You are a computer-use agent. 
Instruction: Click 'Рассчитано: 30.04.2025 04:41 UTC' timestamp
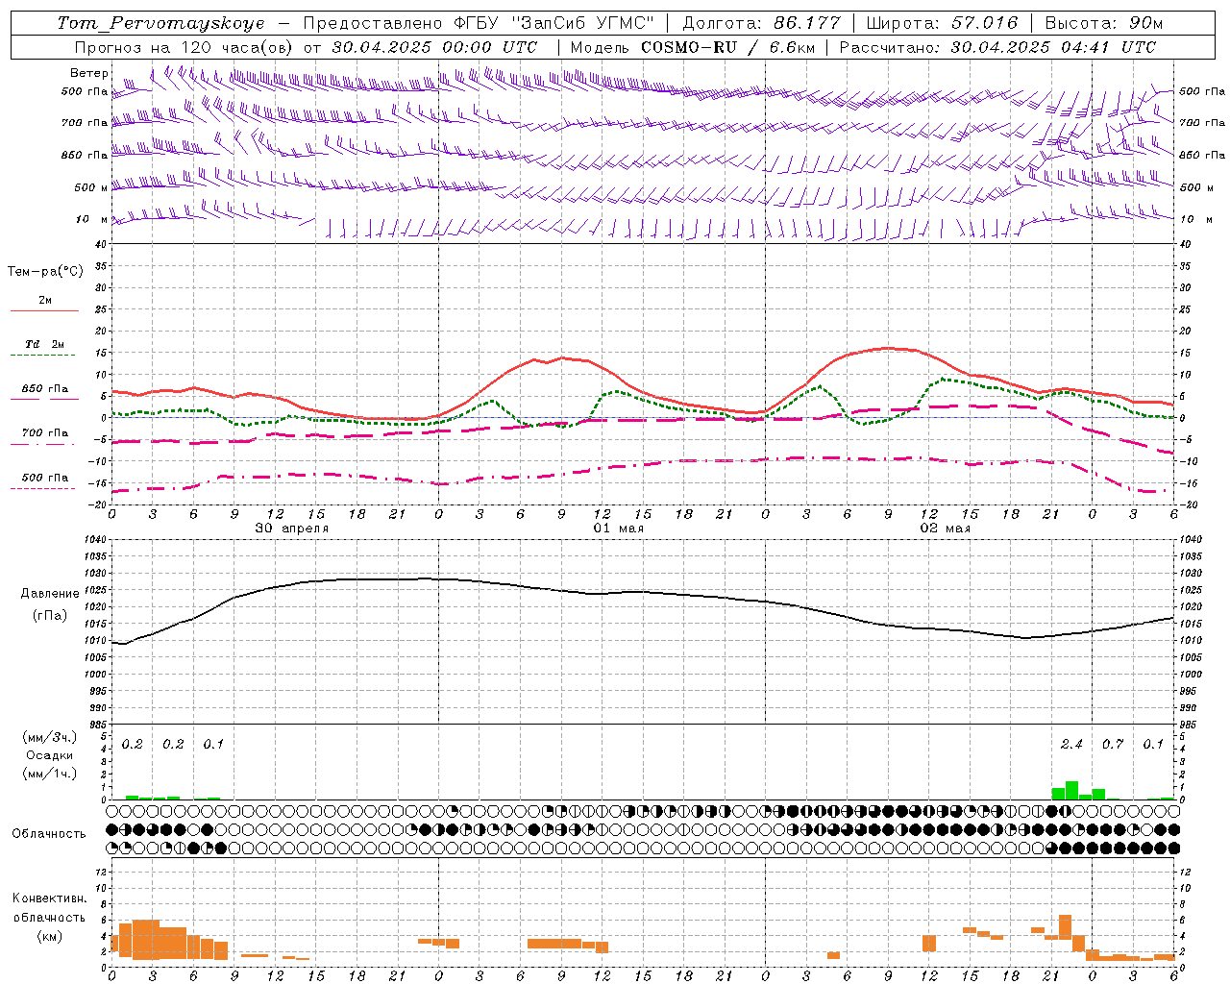pos(997,47)
